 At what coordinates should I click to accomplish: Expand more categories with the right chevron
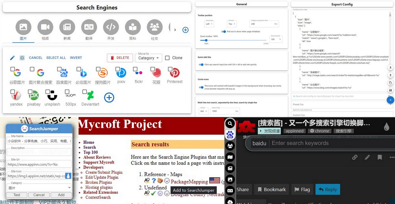(175, 30)
